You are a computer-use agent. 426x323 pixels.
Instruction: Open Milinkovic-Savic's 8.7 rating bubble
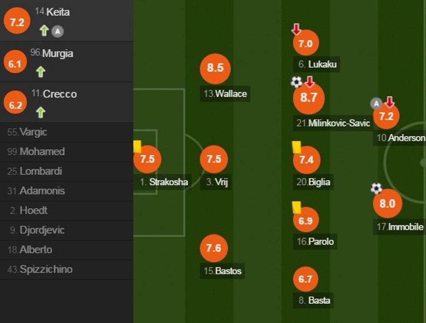pyautogui.click(x=309, y=97)
